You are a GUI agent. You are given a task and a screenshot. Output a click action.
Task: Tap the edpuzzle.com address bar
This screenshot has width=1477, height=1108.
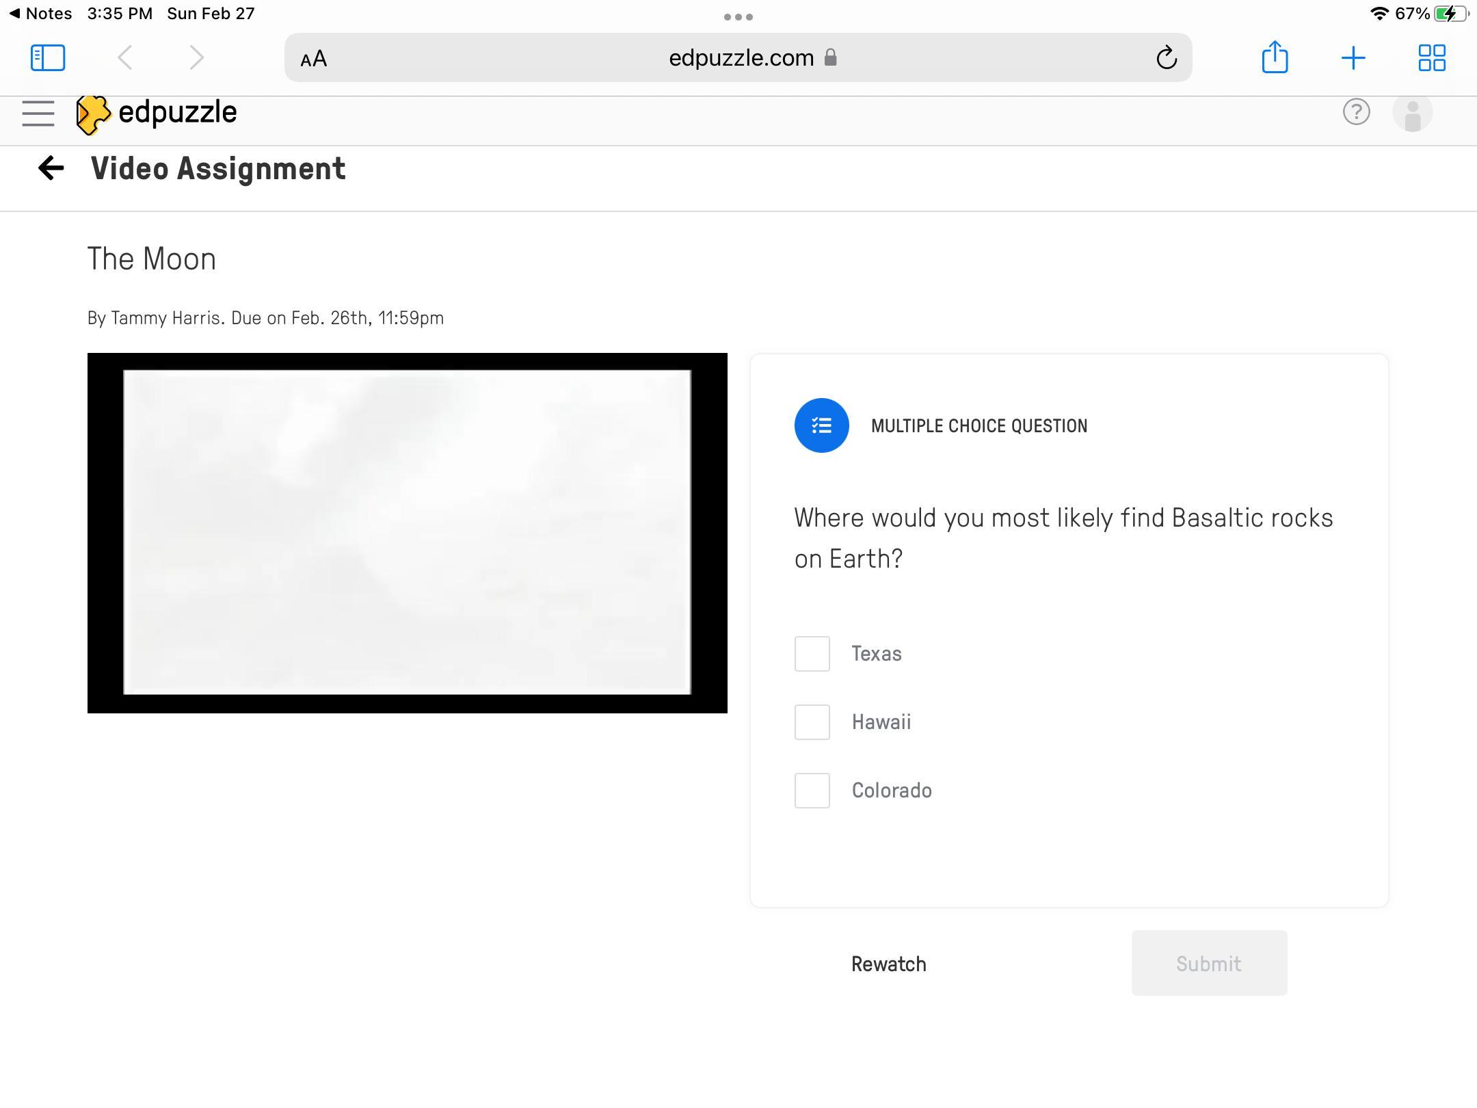741,58
